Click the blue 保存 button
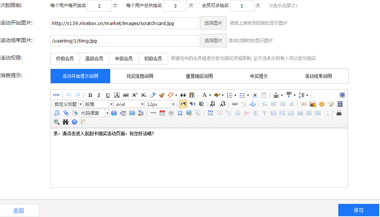Image resolution: width=380 pixels, height=217 pixels. click(x=359, y=210)
